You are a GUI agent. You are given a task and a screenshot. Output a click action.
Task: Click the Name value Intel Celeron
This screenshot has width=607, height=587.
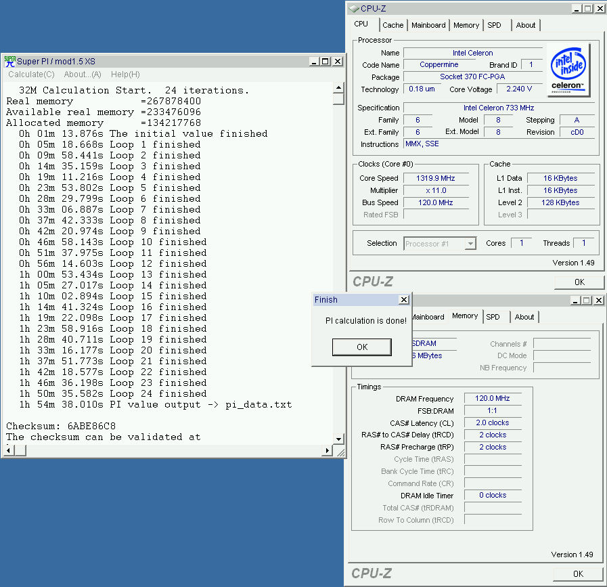coord(472,53)
